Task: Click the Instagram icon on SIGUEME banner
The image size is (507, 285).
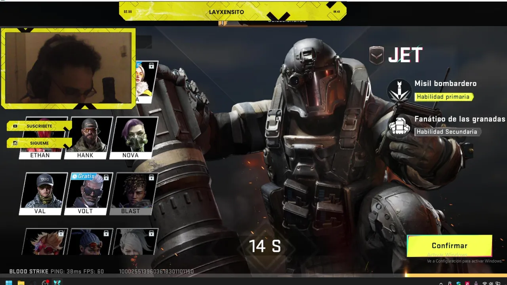Action: point(15,143)
